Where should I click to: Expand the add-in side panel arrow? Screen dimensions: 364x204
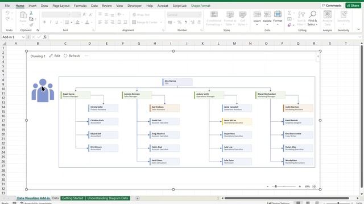pos(318,56)
